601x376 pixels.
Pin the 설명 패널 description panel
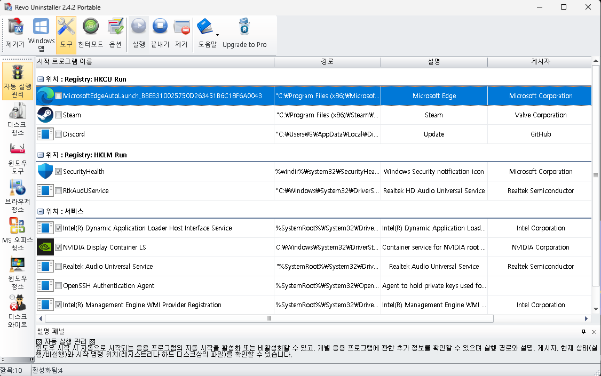pos(583,332)
